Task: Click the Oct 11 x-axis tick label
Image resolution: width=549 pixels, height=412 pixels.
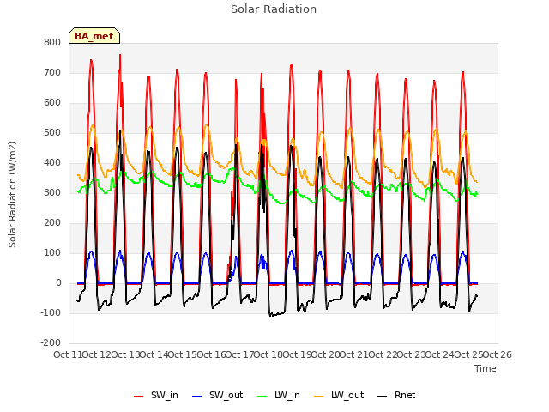Action: [68, 354]
